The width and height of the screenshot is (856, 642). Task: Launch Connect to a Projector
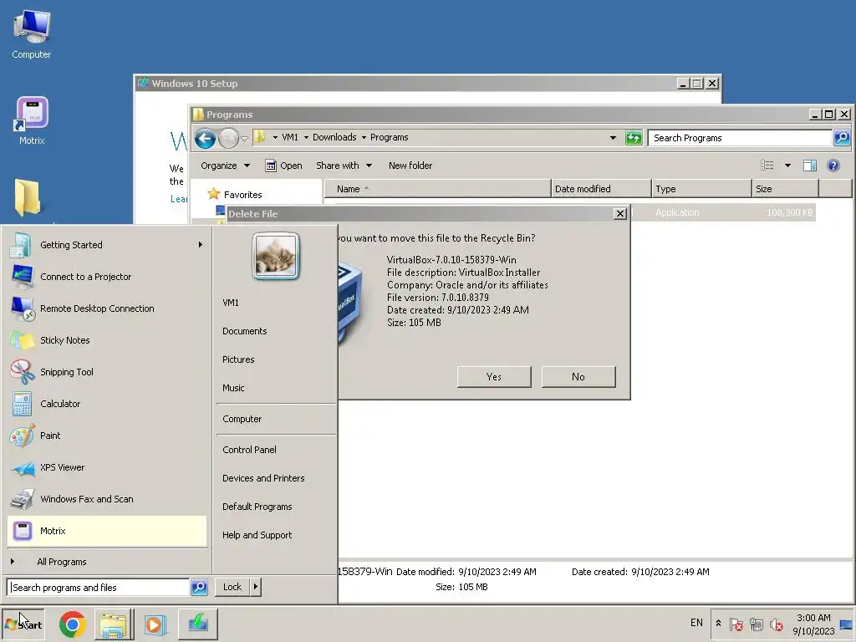click(x=107, y=277)
